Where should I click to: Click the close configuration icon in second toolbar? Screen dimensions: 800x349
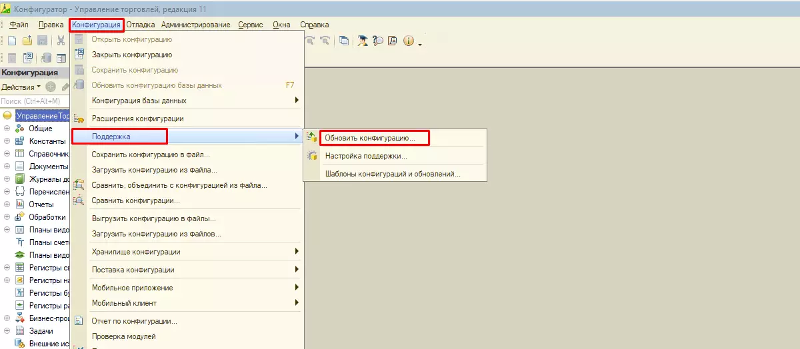(28, 58)
